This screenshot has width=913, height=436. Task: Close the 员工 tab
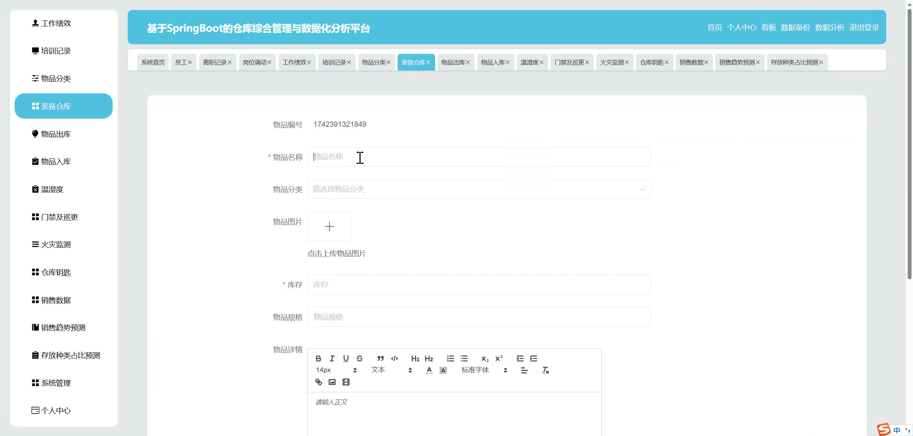click(190, 62)
